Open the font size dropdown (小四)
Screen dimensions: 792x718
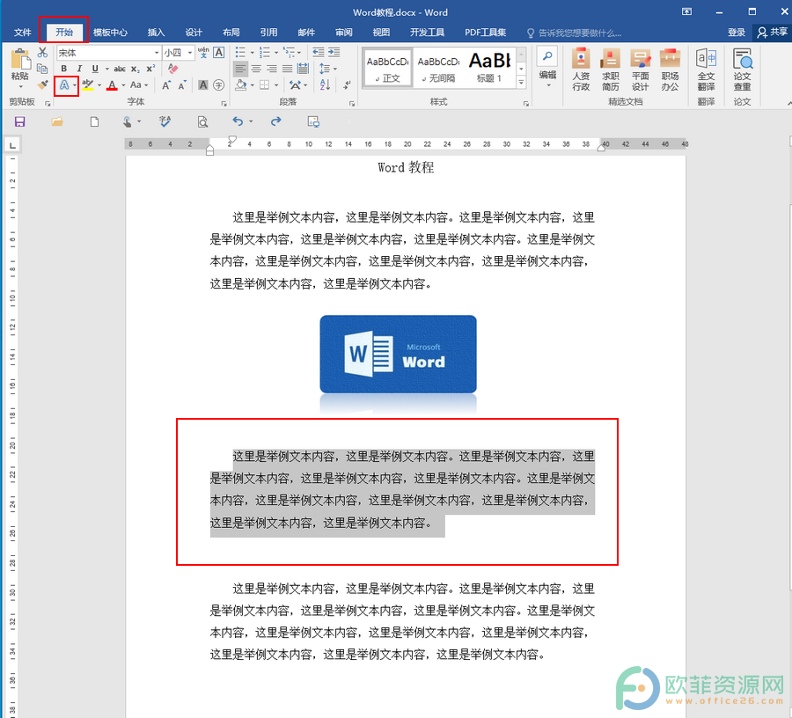point(190,53)
